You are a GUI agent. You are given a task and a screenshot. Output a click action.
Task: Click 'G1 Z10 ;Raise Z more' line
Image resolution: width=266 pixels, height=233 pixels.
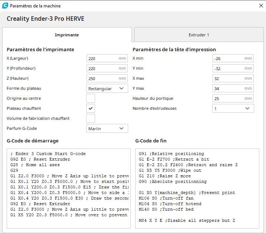pos(165,176)
